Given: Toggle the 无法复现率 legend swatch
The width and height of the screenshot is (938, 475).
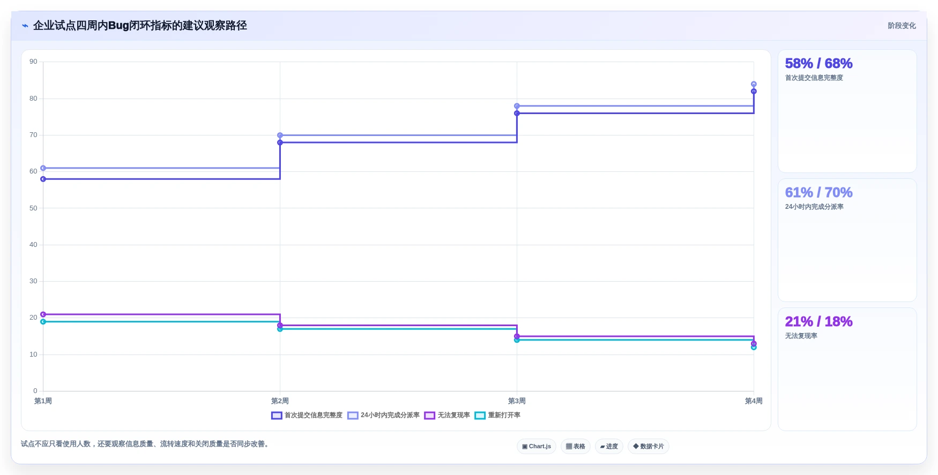Looking at the screenshot, I should [x=429, y=416].
